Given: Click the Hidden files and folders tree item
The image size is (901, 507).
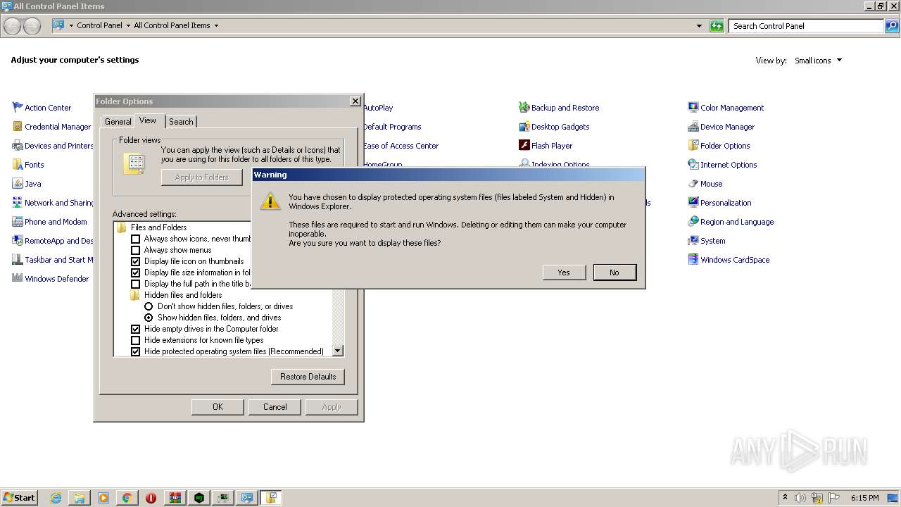Looking at the screenshot, I should 183,295.
